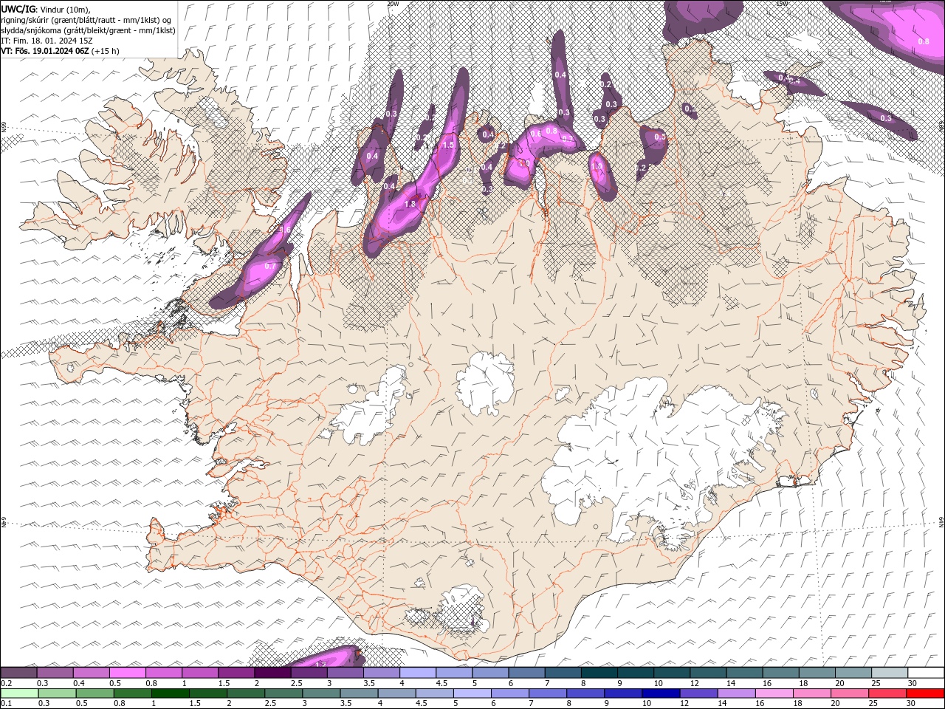Image resolution: width=945 pixels, height=709 pixels.
Task: Select the darkest purple swatch labeled 2, snow scale
Action: (272, 673)
